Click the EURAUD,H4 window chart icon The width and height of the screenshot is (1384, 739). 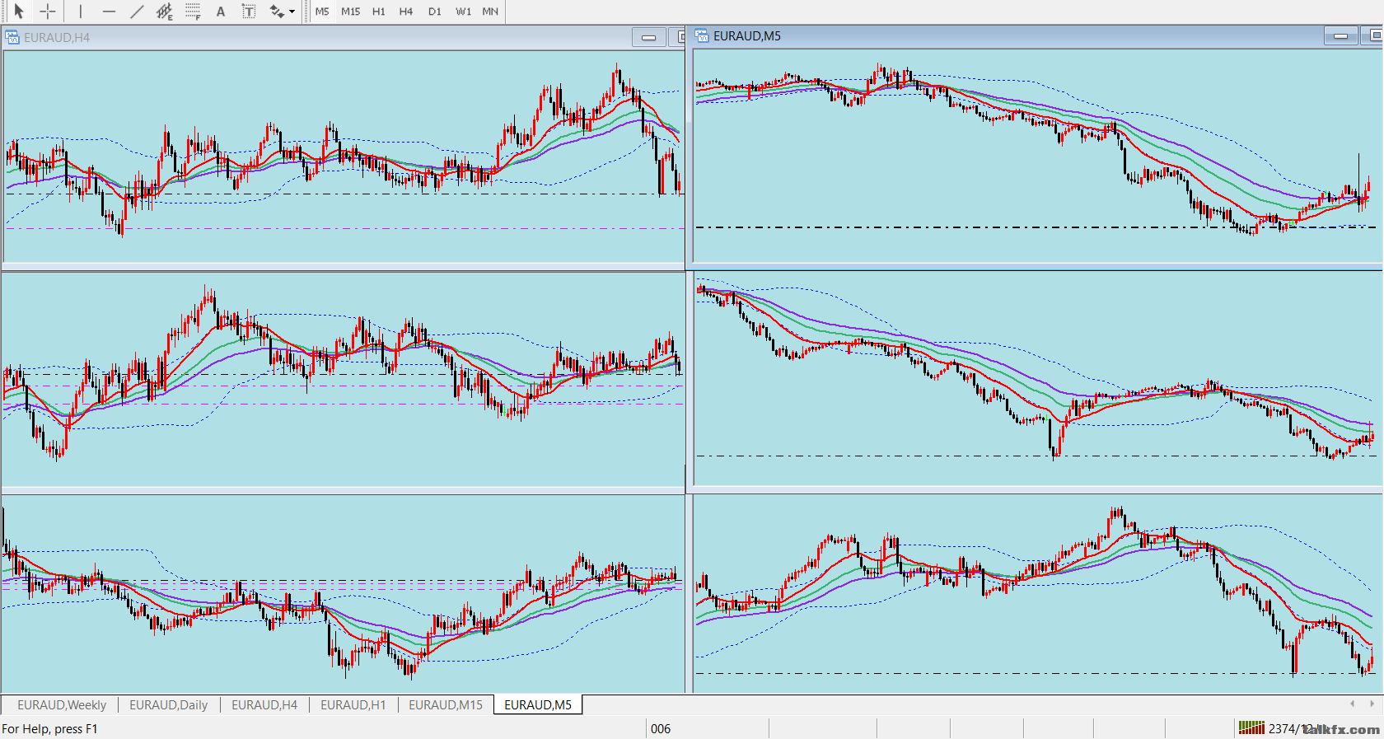[x=12, y=37]
